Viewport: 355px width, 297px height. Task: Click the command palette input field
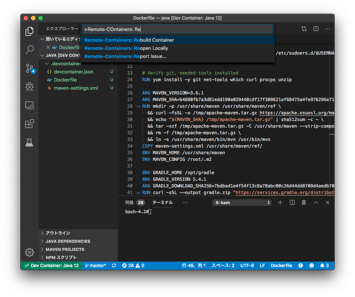177,29
